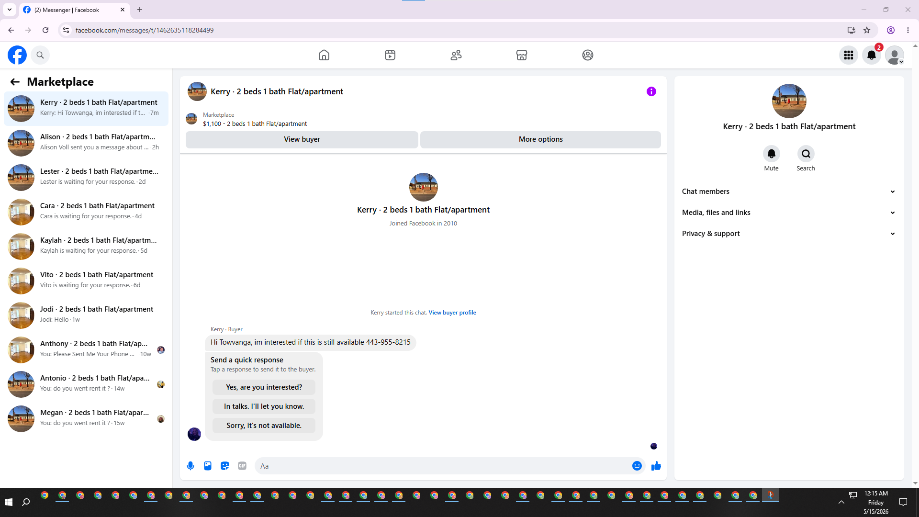The height and width of the screenshot is (517, 919).
Task: Open the View buyer profile link
Action: (452, 313)
